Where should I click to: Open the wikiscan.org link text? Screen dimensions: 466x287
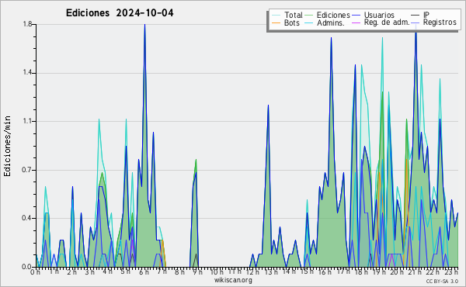(233, 280)
